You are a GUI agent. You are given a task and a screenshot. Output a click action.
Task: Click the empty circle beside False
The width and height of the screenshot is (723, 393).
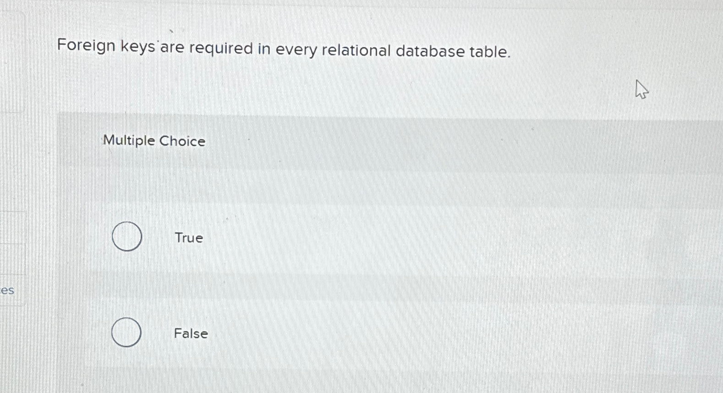pyautogui.click(x=126, y=333)
